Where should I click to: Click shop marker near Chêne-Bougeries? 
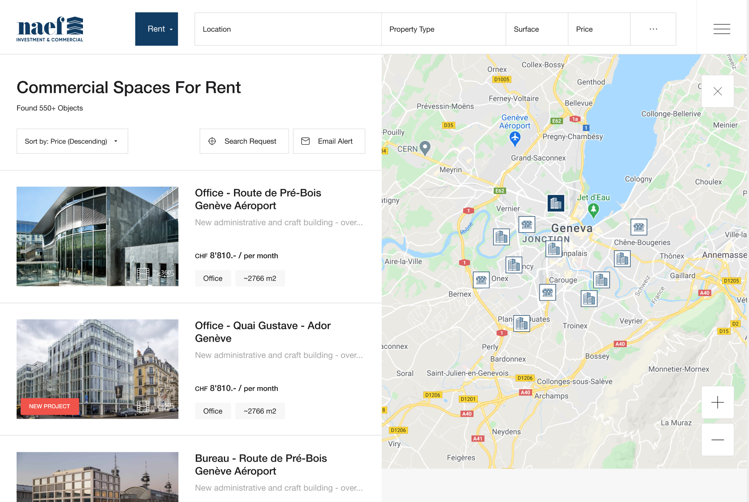(x=638, y=227)
